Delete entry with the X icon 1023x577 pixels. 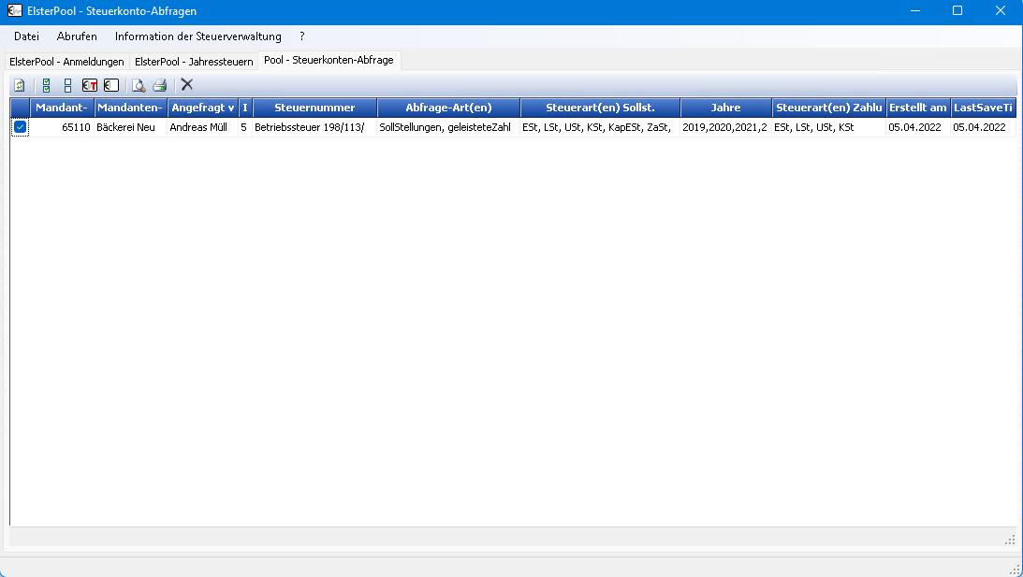pyautogui.click(x=187, y=85)
